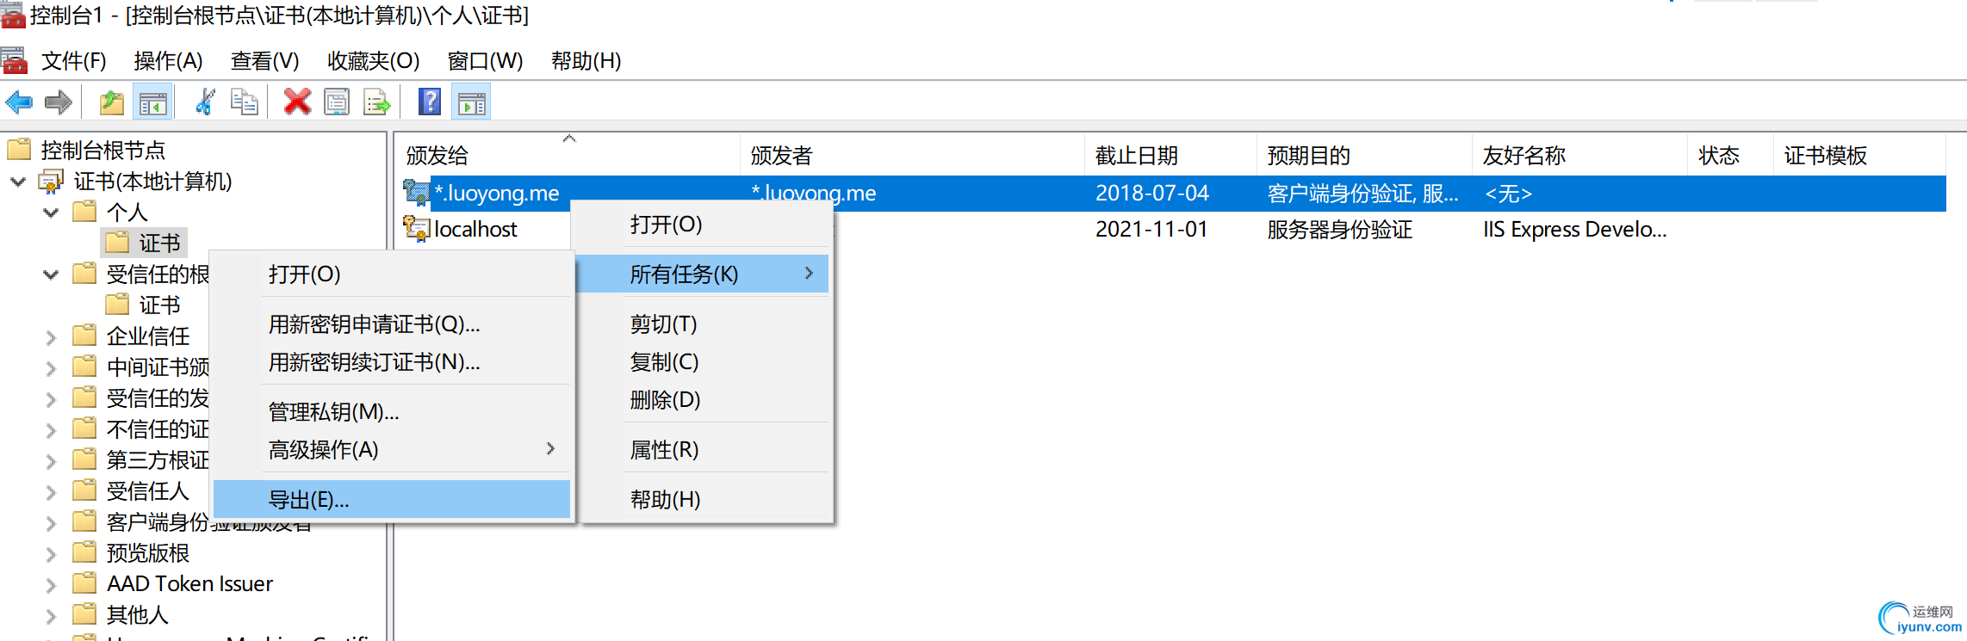
Task: Choose 删除(D) in the context menu
Action: click(703, 399)
